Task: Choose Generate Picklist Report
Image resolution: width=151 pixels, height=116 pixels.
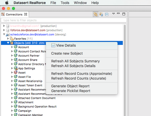Action: pos(82,91)
